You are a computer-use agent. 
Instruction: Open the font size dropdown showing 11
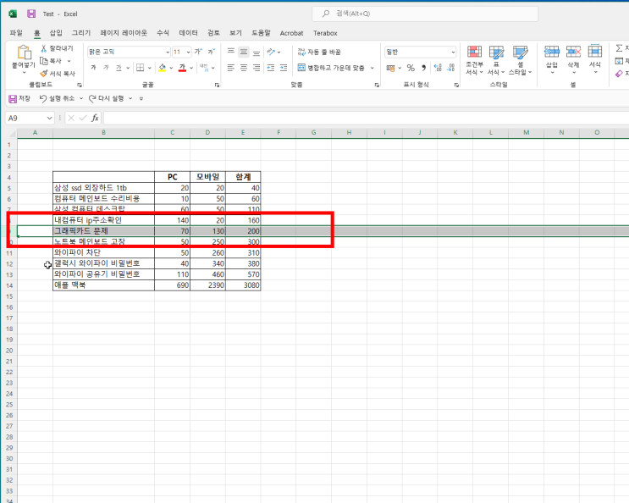pyautogui.click(x=188, y=53)
